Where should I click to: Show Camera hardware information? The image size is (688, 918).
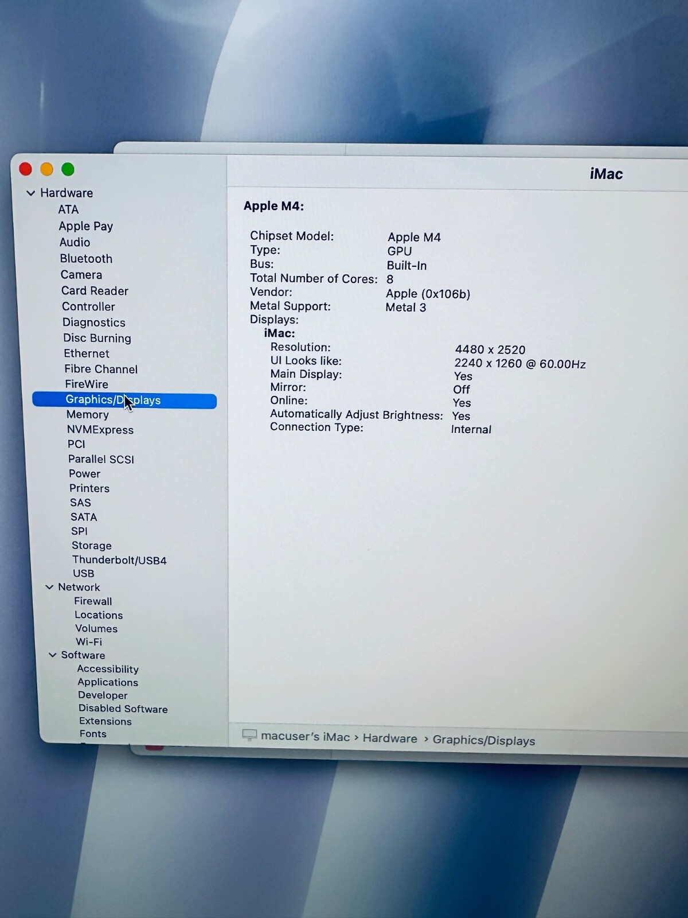[81, 275]
